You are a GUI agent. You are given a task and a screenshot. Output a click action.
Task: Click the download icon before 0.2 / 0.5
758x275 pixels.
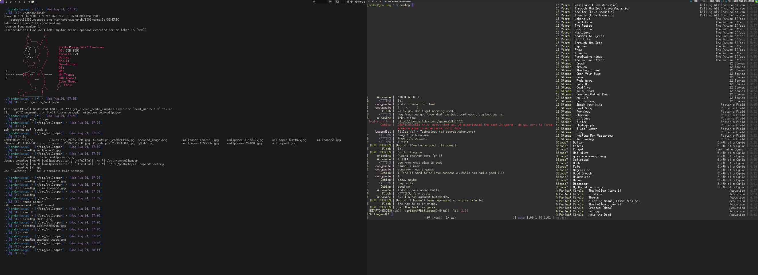[709, 1]
